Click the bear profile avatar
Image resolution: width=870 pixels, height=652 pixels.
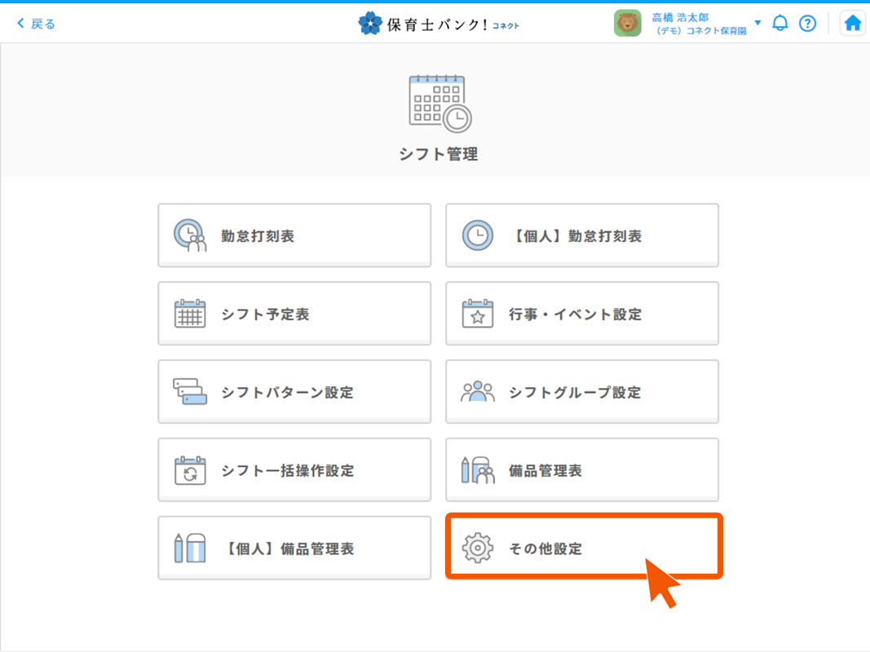pos(627,23)
